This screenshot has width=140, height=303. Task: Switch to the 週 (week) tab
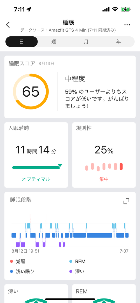[54, 42]
